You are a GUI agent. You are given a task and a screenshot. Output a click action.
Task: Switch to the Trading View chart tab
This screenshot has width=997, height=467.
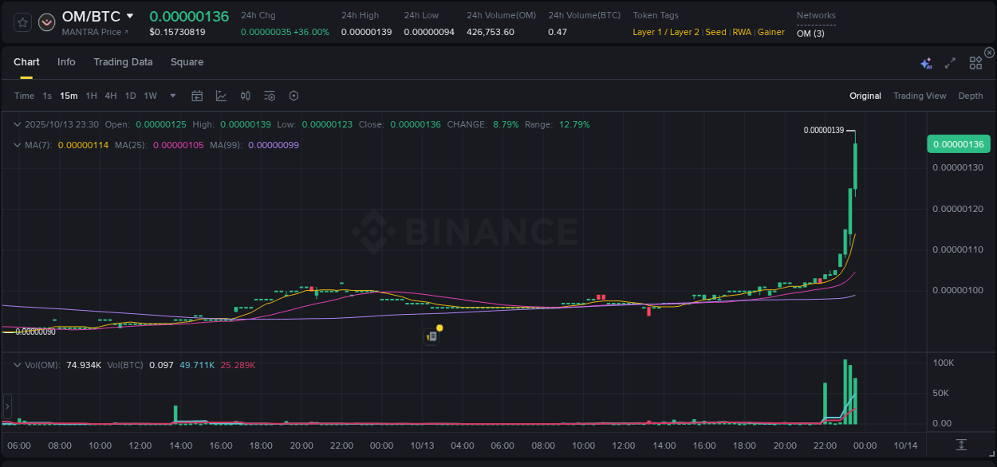920,96
